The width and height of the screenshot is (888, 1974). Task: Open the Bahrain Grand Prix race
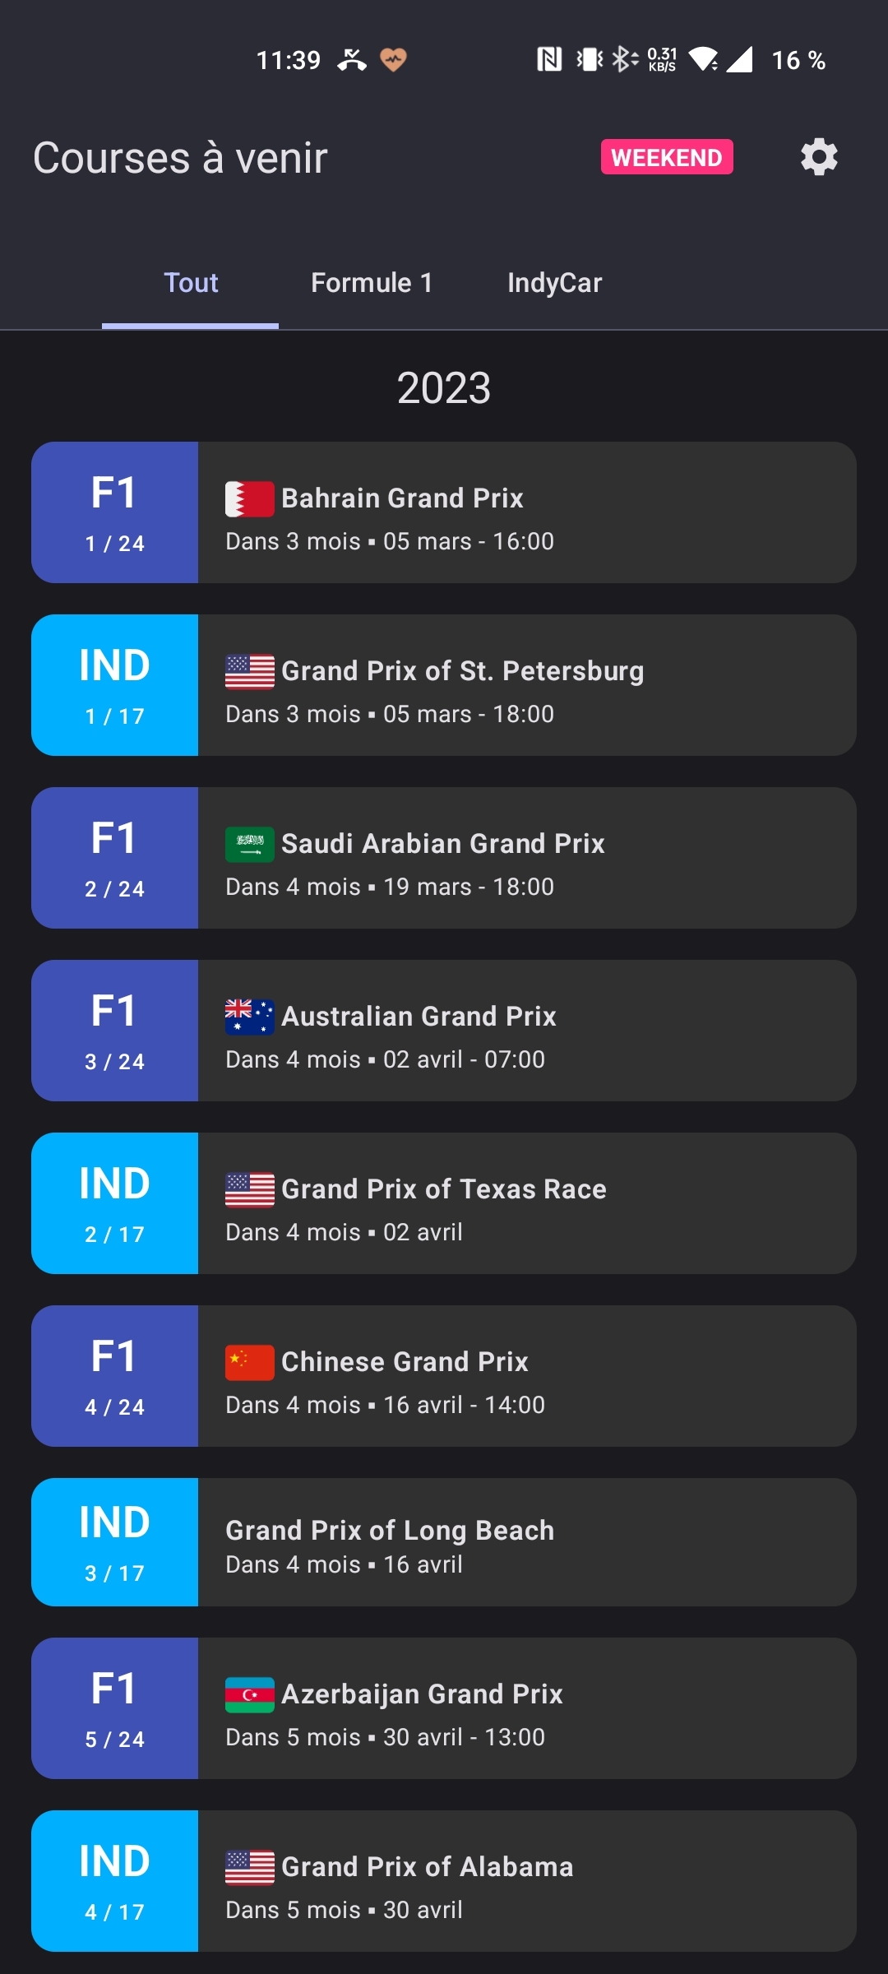pyautogui.click(x=526, y=513)
